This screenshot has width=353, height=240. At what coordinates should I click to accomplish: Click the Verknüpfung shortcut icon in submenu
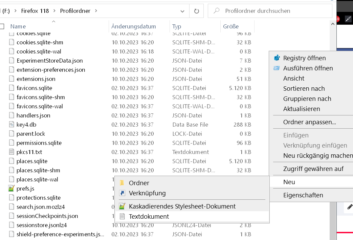[x=122, y=193]
